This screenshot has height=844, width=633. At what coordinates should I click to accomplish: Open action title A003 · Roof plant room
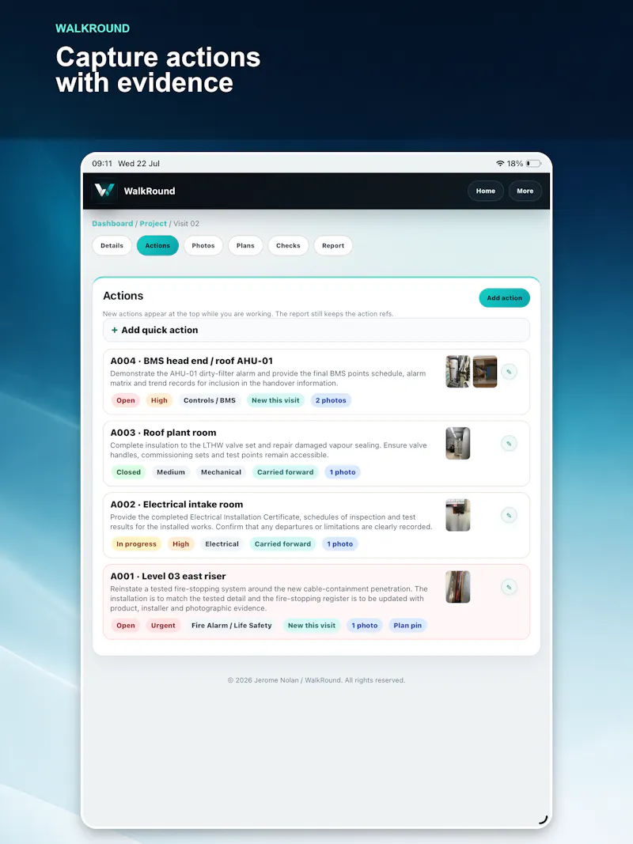point(163,433)
